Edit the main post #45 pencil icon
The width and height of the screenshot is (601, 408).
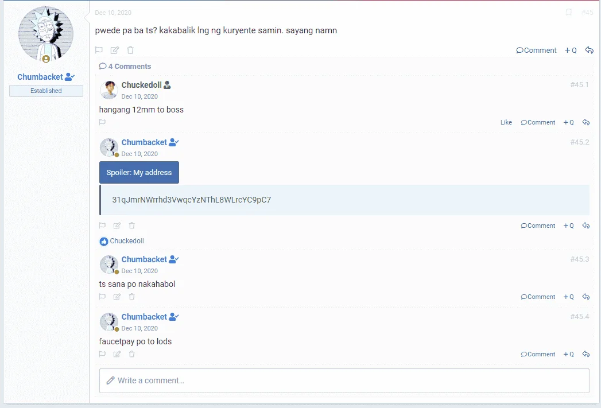point(115,50)
